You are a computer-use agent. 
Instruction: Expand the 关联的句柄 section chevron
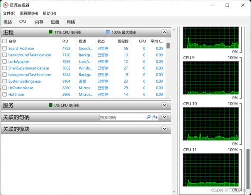(165, 117)
